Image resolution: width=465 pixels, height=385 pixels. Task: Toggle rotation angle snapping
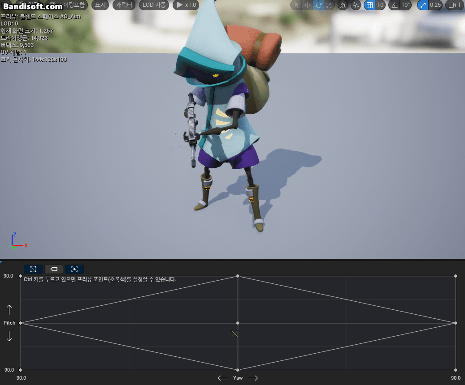click(394, 5)
